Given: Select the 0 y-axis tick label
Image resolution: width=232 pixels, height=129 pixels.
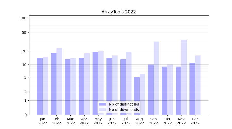Looking at the screenshot, I should tap(25, 115).
